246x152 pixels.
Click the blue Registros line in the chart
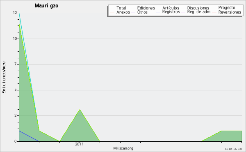29,136
